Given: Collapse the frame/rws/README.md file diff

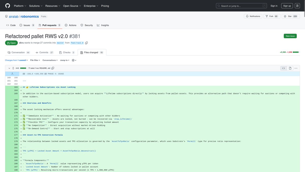Looking at the screenshot, I should pyautogui.click(x=9, y=68).
